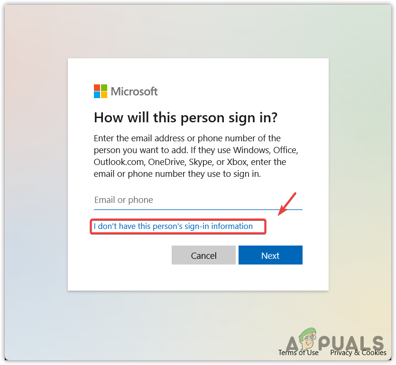Click the Appuals mascot face icon
Screen dimensions: 396x365
[308, 338]
